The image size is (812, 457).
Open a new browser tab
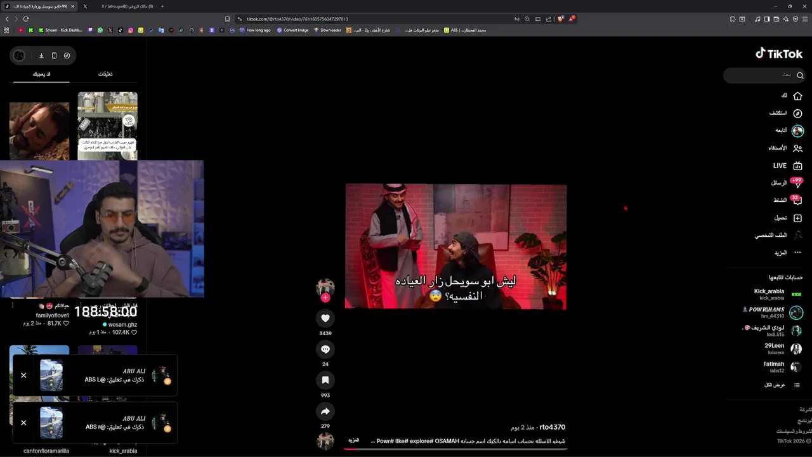point(162,6)
